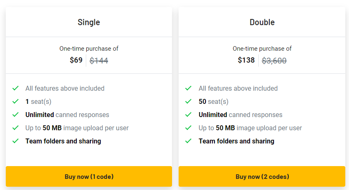Screen dimensions: 349x190
Task: Click Single plan's All features checkmark
Action: 16,88
